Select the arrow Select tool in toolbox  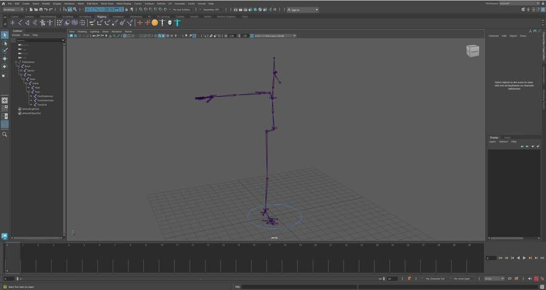5,35
